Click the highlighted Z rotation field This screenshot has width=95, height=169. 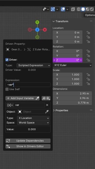pos(68,60)
